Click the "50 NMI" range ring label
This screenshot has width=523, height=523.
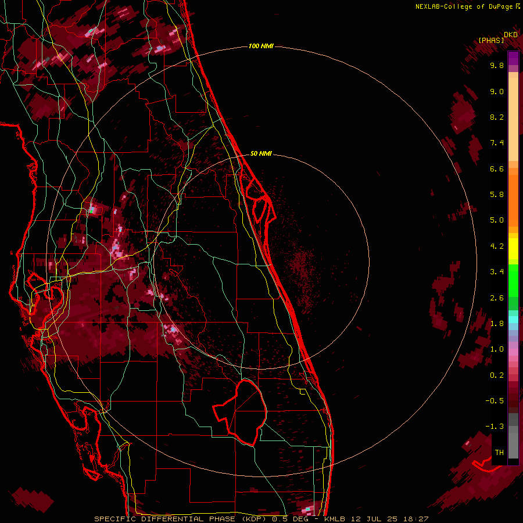261,153
